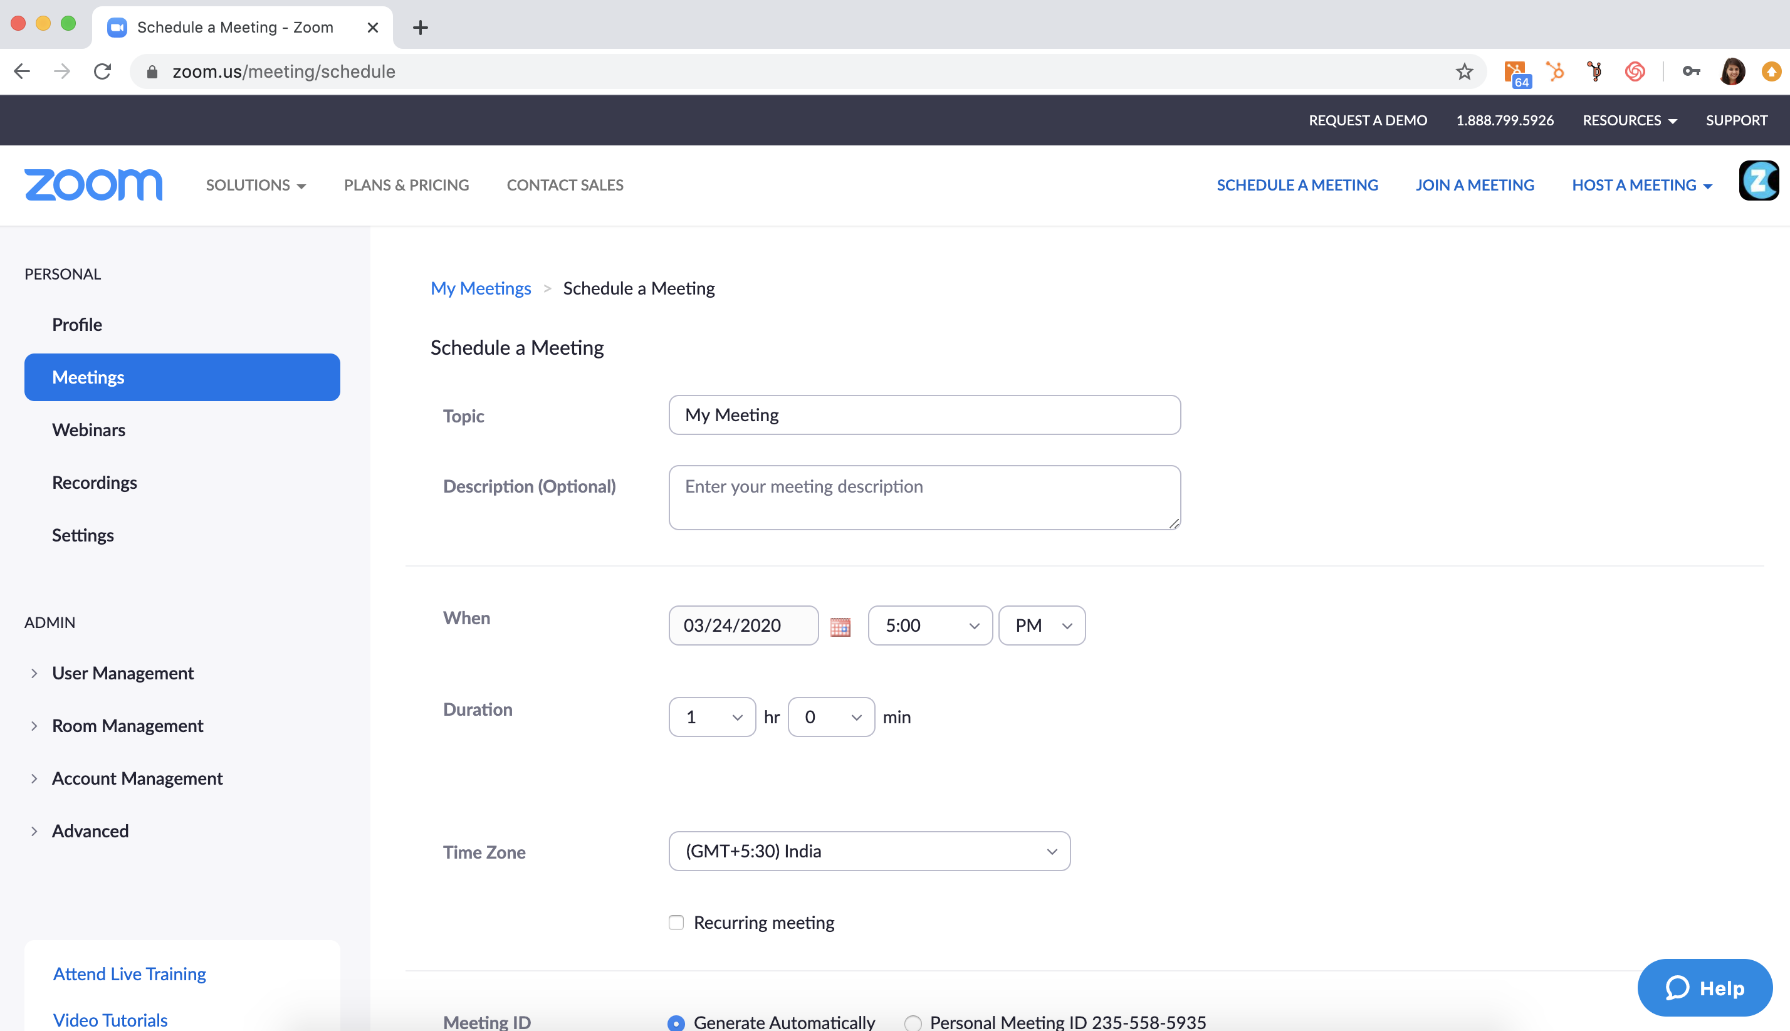Go back to My Meetings breadcrumb

(481, 288)
